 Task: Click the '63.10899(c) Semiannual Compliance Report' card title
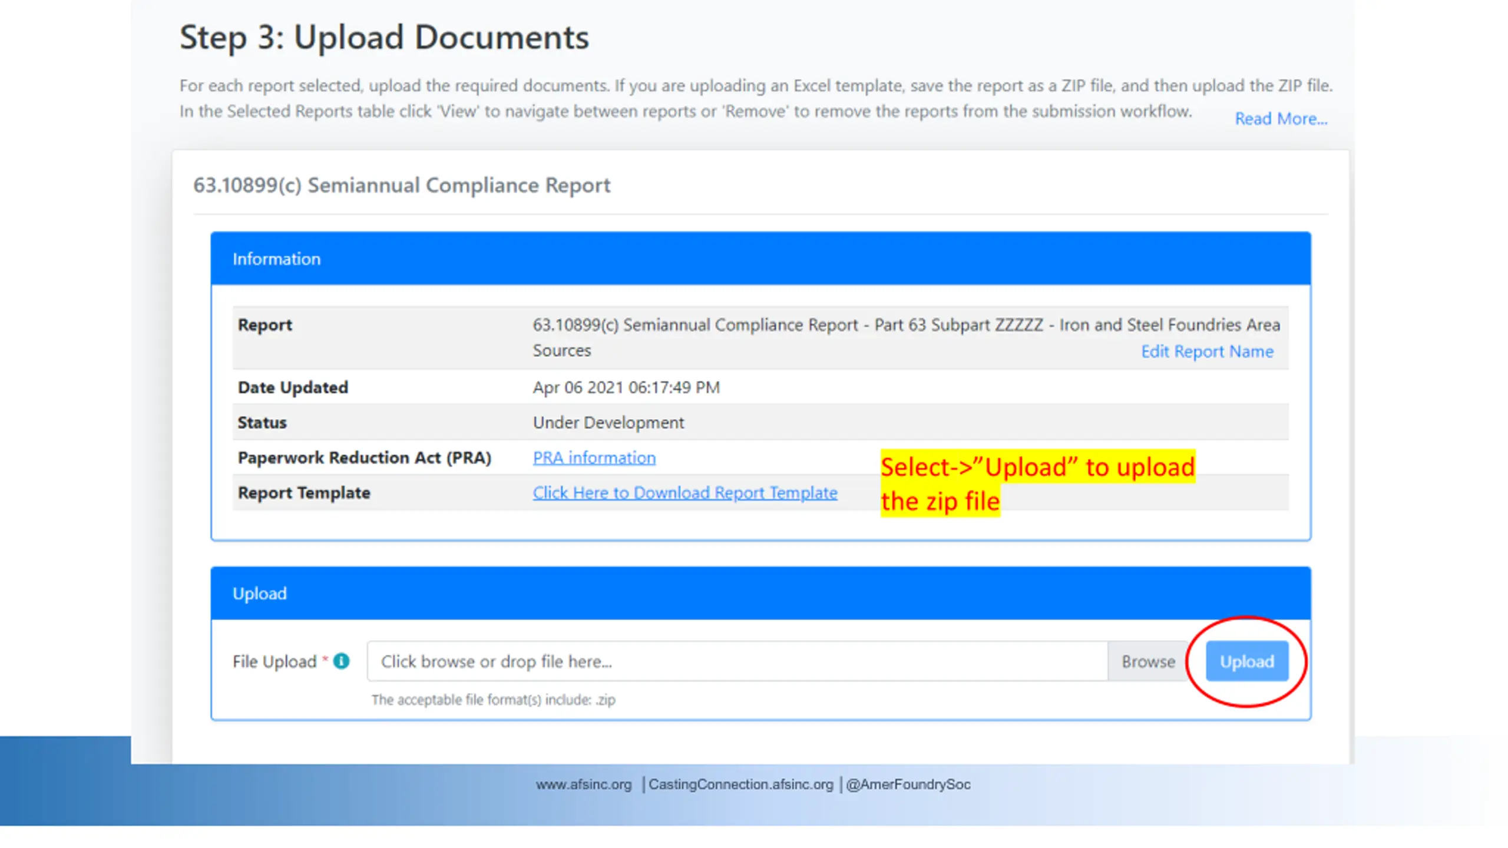[402, 185]
